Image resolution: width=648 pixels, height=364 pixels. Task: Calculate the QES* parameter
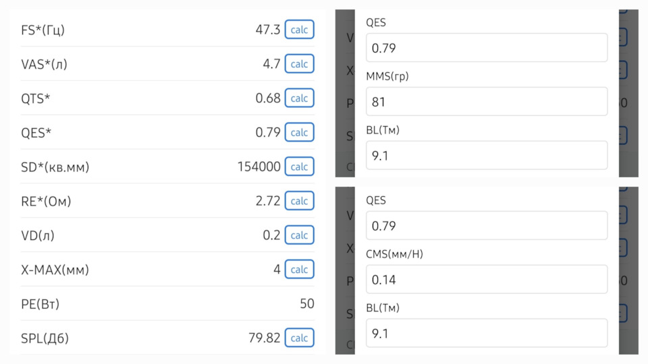point(299,133)
